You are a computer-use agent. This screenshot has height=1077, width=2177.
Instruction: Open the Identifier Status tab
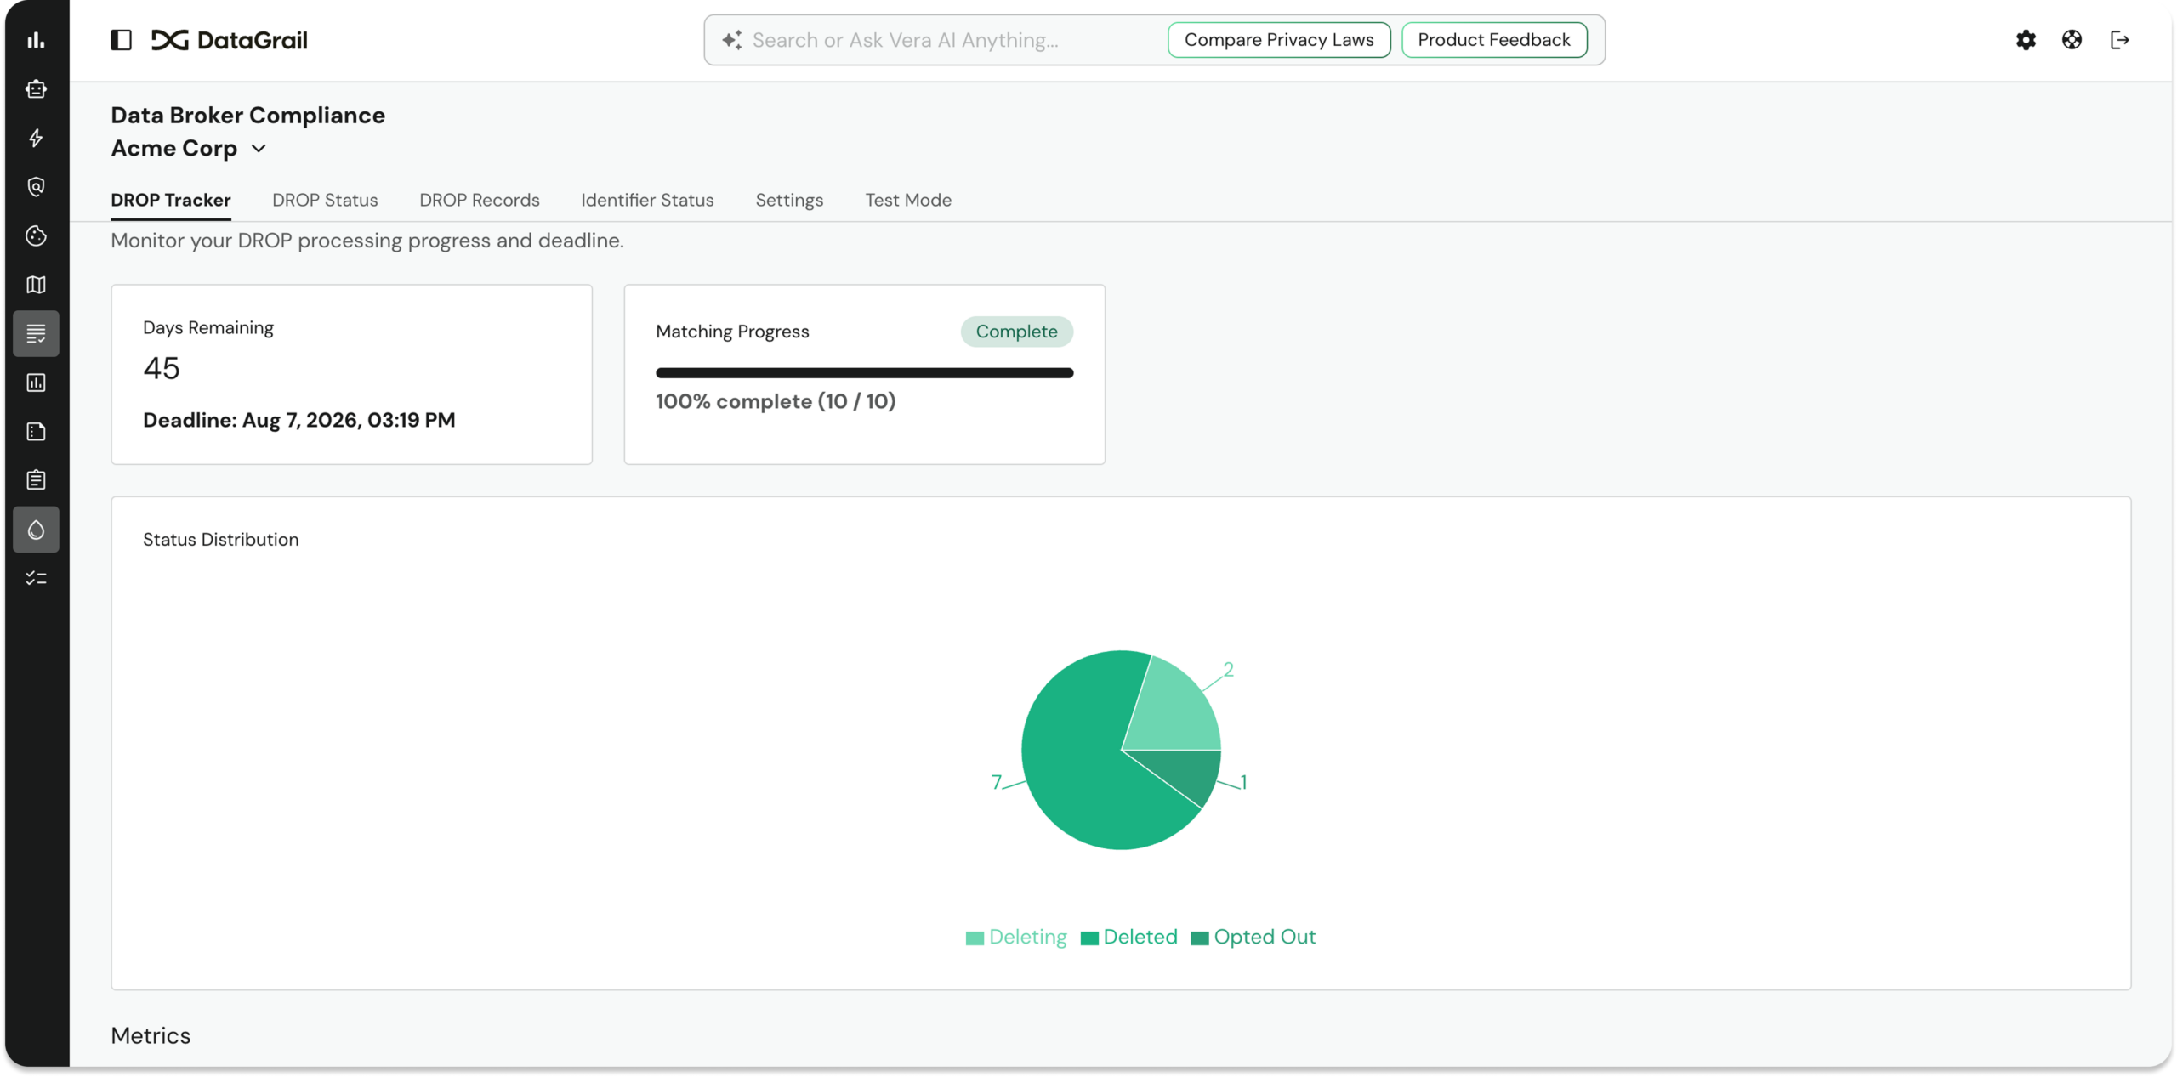pyautogui.click(x=647, y=200)
